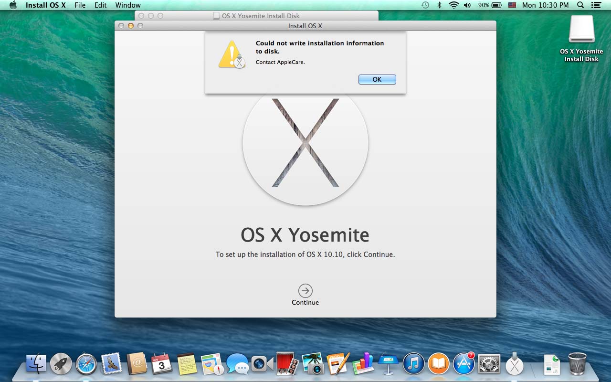This screenshot has width=611, height=382.
Task: Open the Edit menu
Action: click(101, 5)
